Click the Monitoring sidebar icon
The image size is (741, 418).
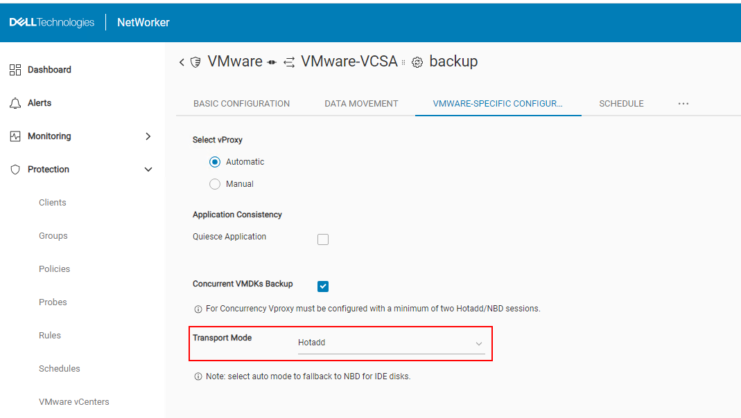[x=15, y=136]
